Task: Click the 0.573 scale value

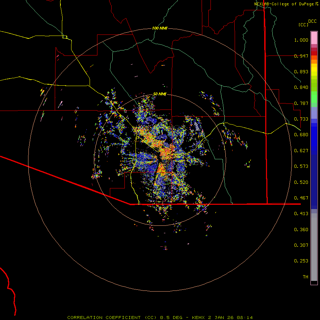Action: pos(301,166)
